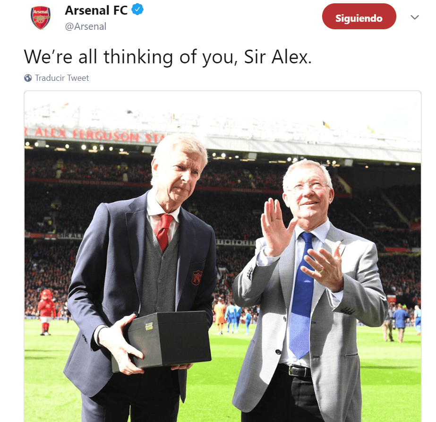The height and width of the screenshot is (422, 436).
Task: Click the tweet text mentioning Sir Alex
Action: pyautogui.click(x=168, y=57)
